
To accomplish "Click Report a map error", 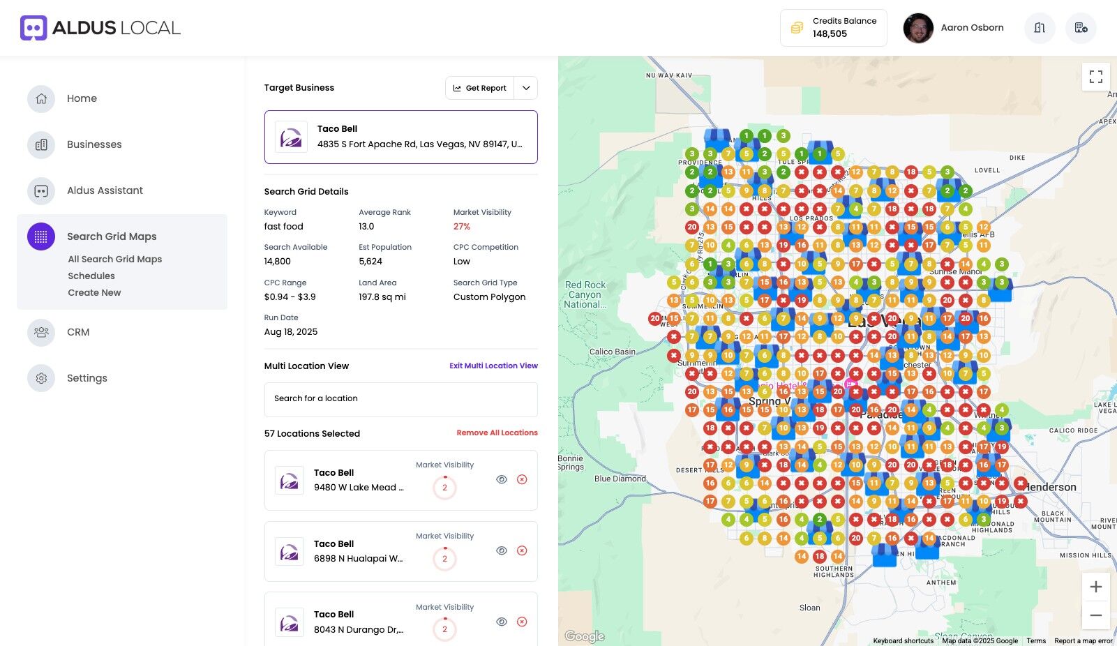I will [x=1084, y=640].
